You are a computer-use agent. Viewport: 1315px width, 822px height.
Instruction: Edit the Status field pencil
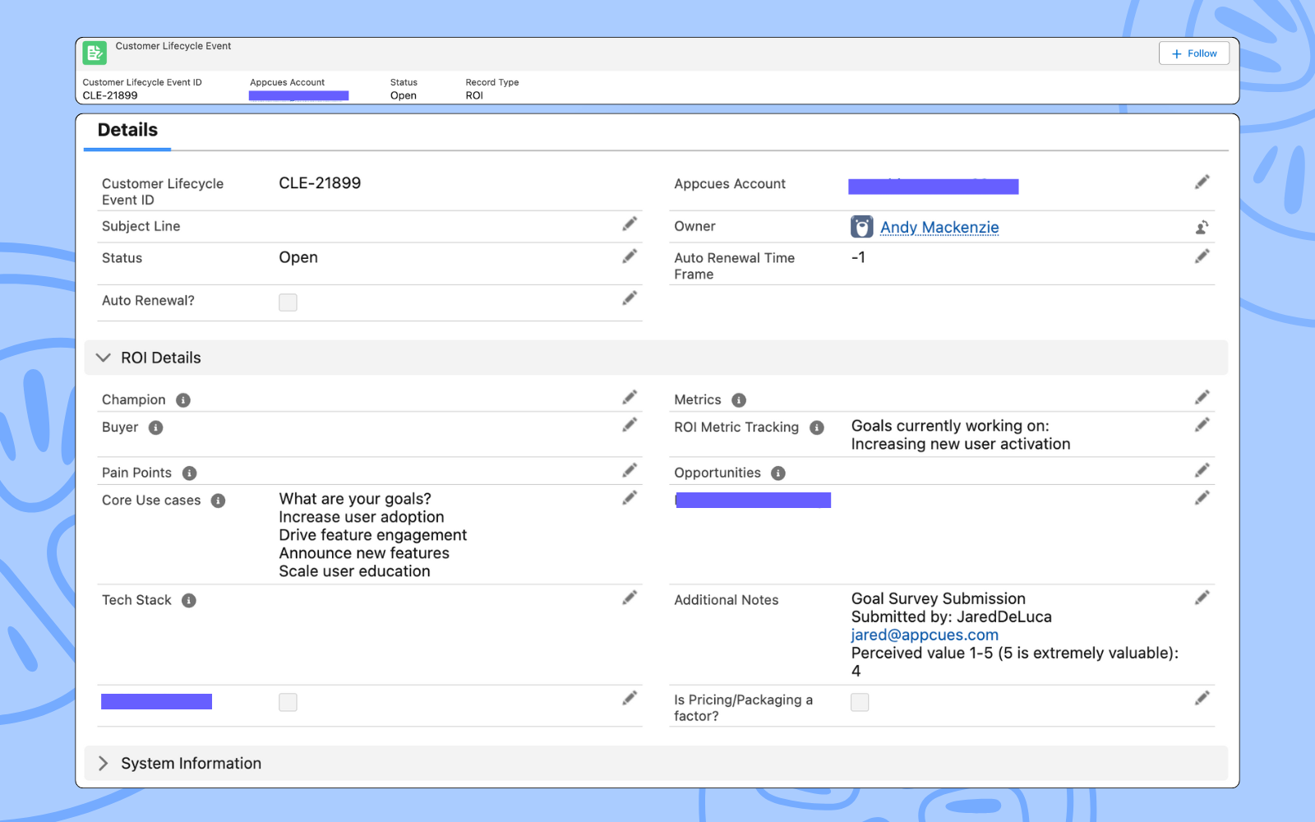630,256
